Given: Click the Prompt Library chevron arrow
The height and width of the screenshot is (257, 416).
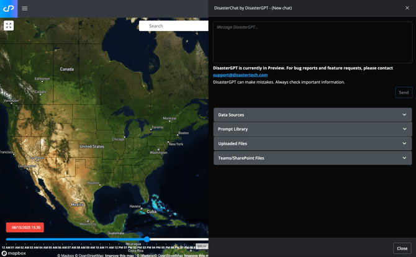Looking at the screenshot, I should (404, 129).
